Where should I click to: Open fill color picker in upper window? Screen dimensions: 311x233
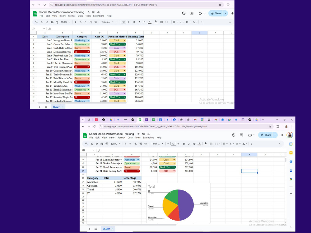tap(156, 22)
